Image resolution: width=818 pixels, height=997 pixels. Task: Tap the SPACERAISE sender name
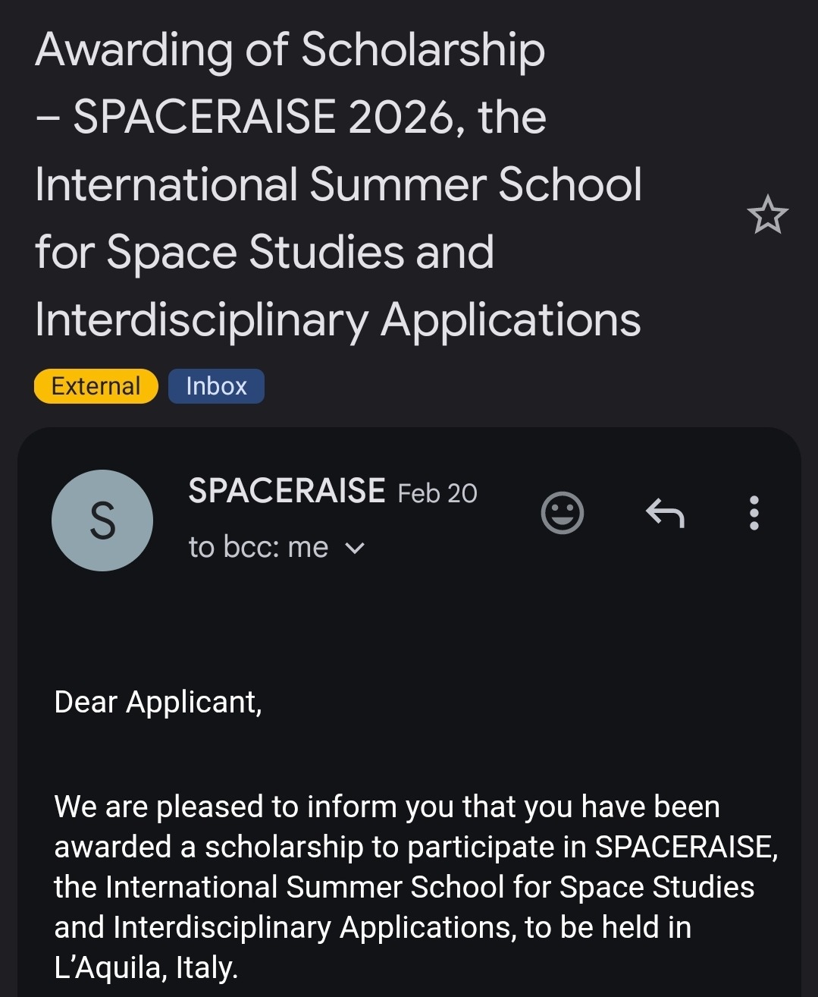pos(287,491)
